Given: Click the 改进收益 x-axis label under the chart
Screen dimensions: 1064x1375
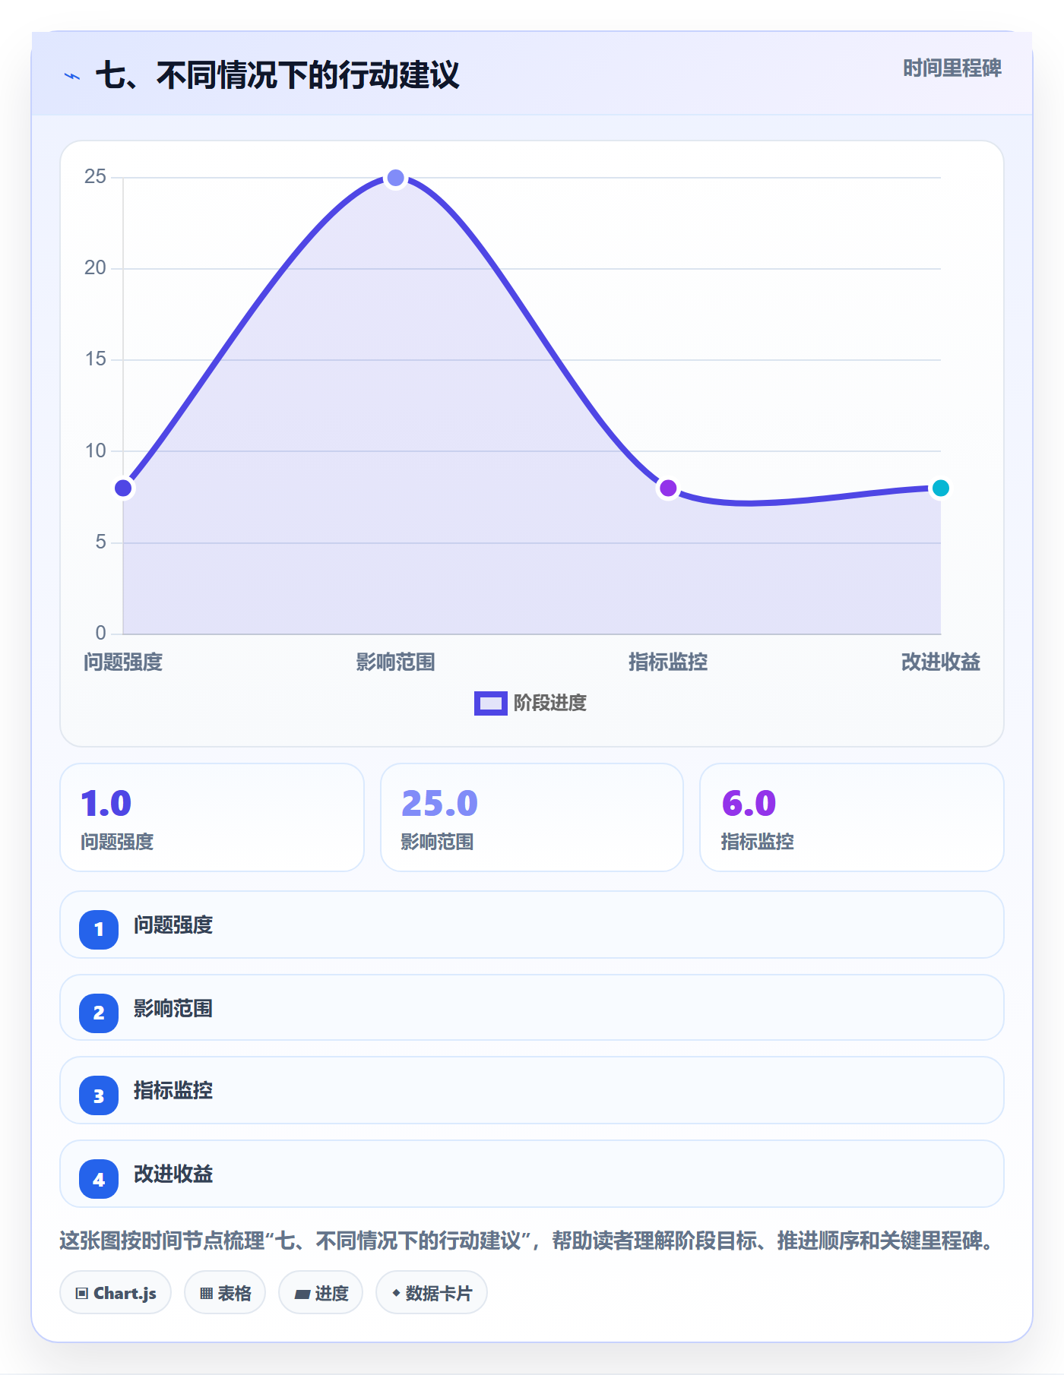Looking at the screenshot, I should 940,662.
